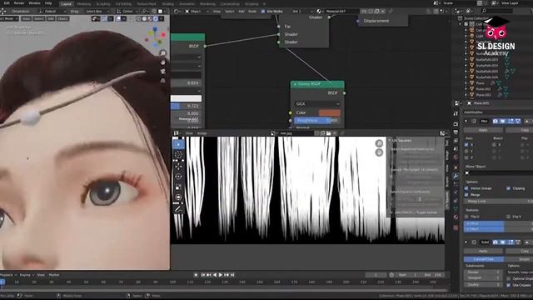The height and width of the screenshot is (300, 533).
Task: Switch to the Layout workspace tab
Action: click(x=66, y=3)
